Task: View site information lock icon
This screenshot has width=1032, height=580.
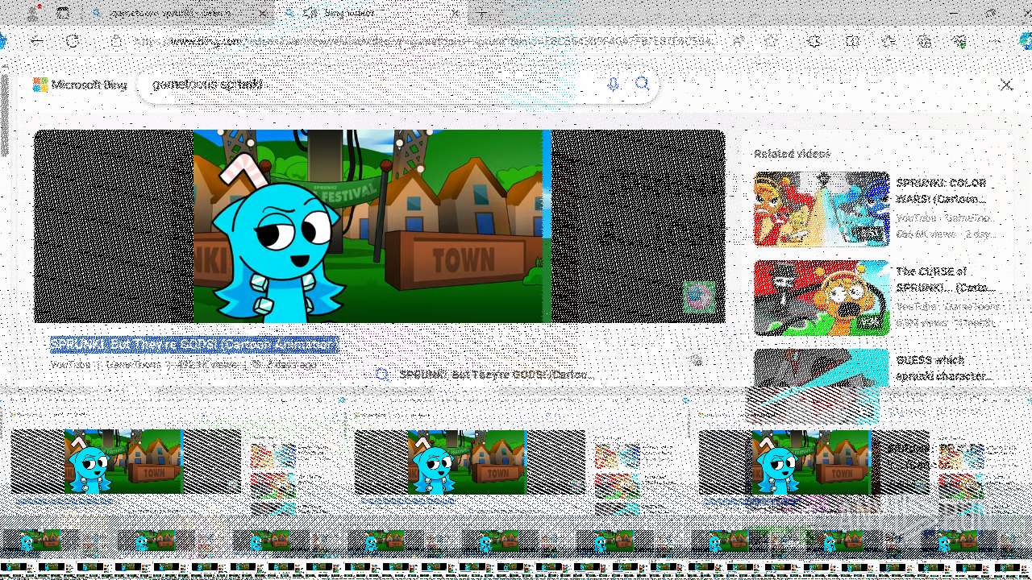Action: coord(116,41)
